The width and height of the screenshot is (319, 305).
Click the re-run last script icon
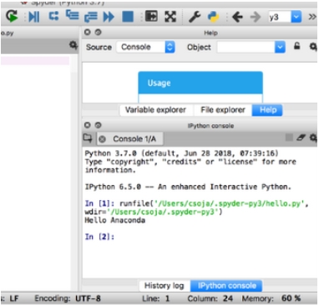(x=12, y=17)
